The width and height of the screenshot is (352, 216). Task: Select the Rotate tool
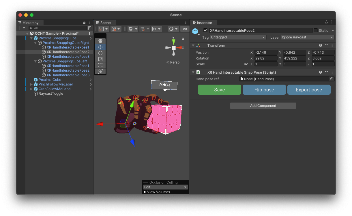(x=100, y=53)
